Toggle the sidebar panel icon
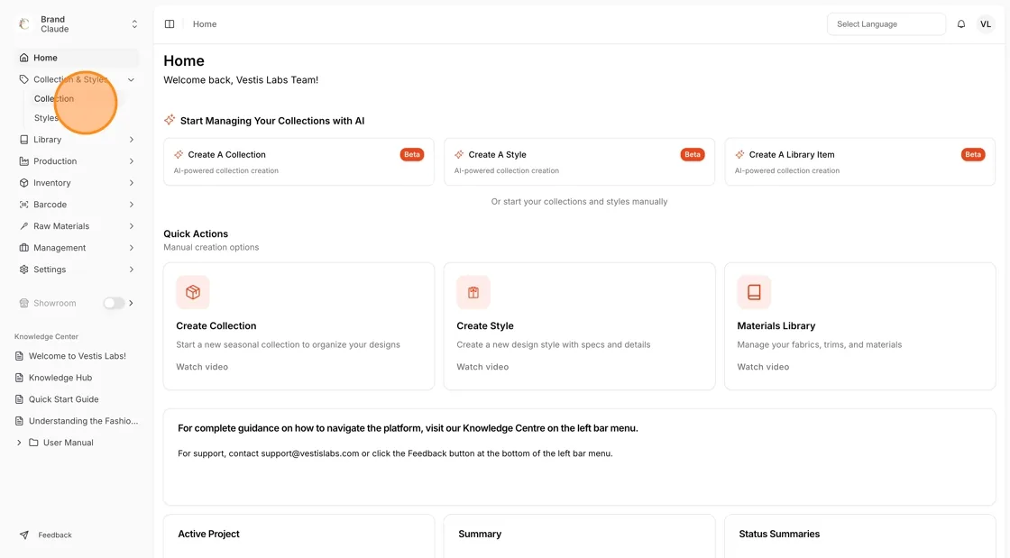Screen dimensions: 1010x558 point(170,23)
